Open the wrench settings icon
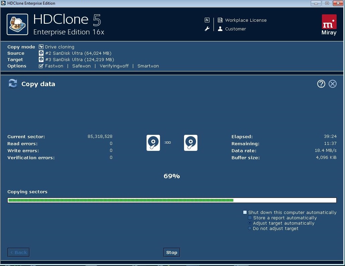 207,29
